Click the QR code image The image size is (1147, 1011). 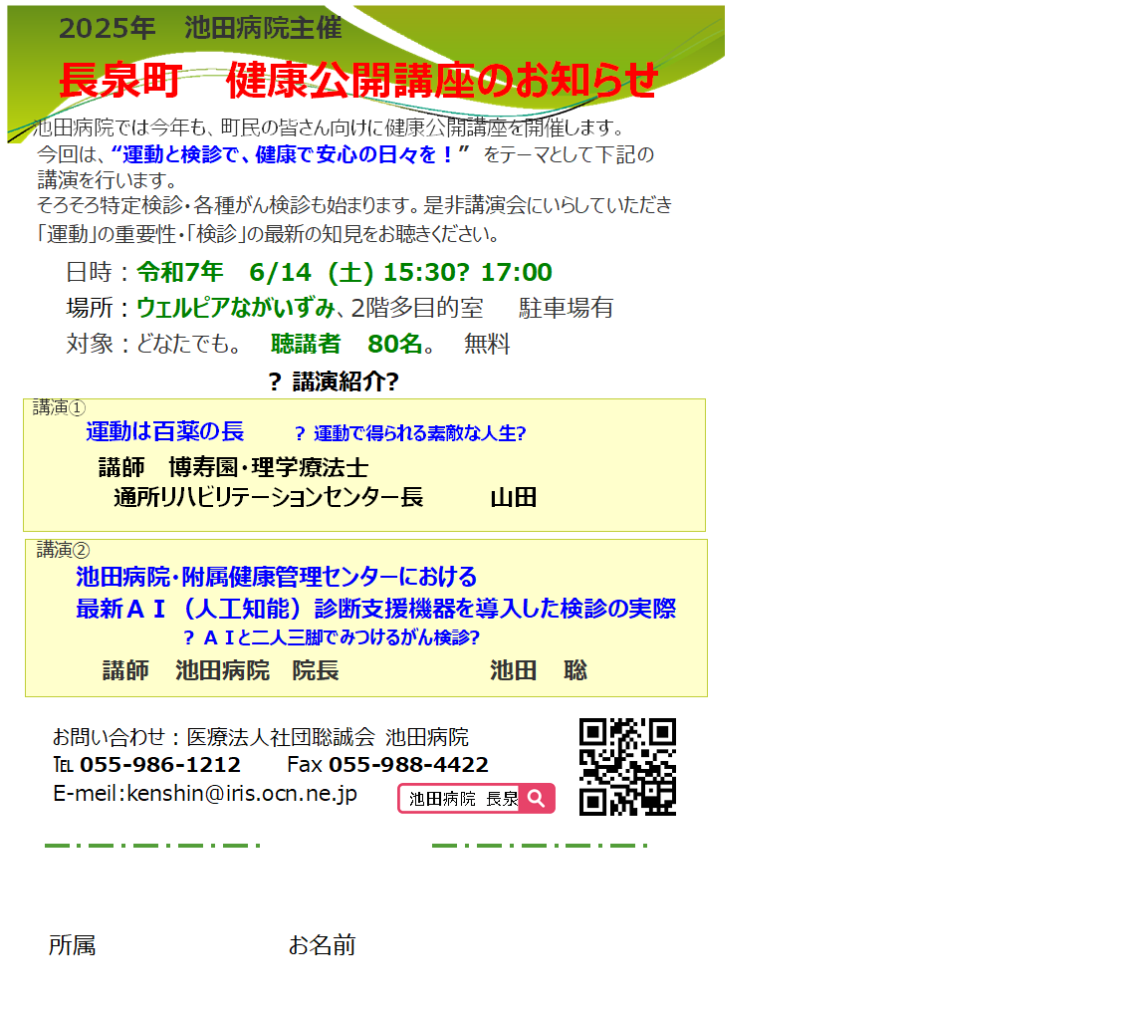click(627, 767)
